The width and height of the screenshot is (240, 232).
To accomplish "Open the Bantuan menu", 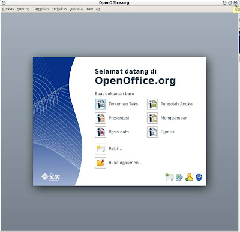I will coord(92,9).
